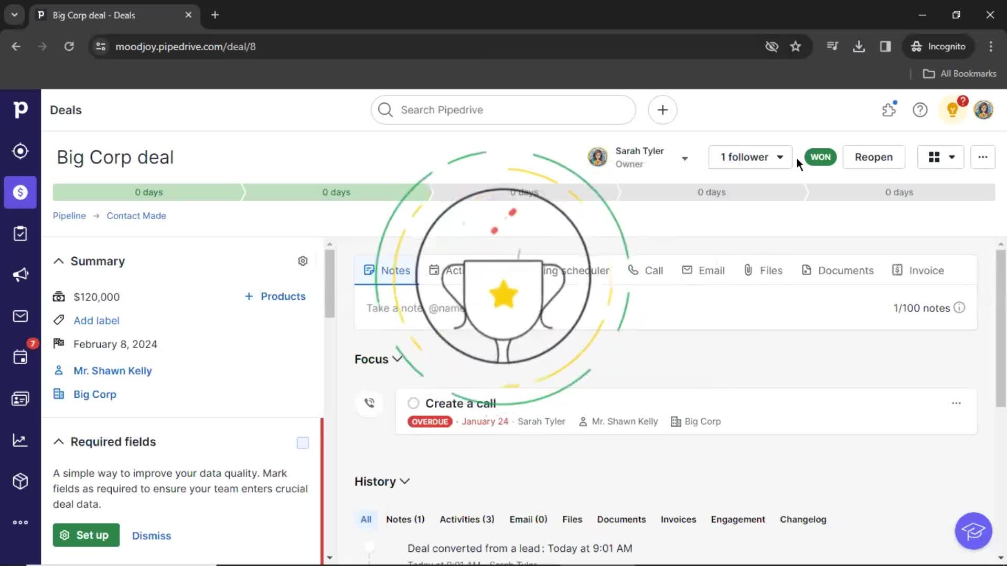Select the Email sidebar icon
1007x566 pixels.
(x=20, y=316)
